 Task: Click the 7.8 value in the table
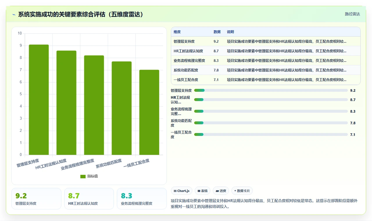(x=216, y=70)
